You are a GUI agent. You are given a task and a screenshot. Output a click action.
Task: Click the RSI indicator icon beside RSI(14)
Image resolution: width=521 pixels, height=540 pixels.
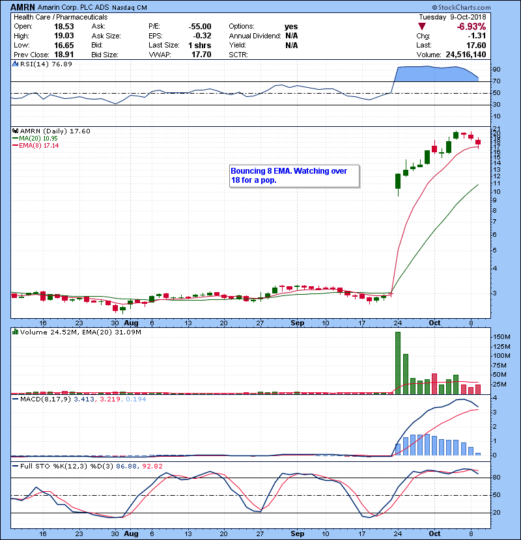[x=15, y=64]
